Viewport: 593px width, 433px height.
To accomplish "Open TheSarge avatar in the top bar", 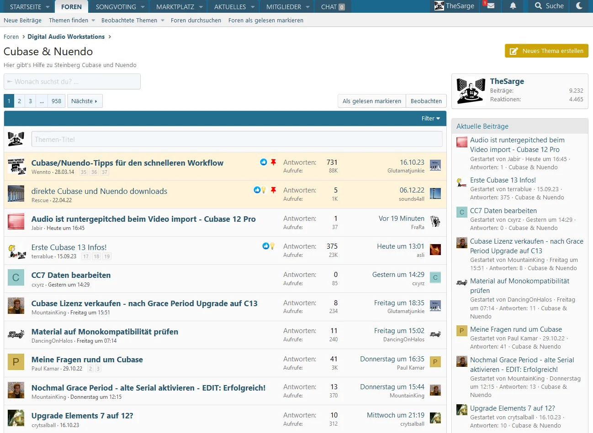I will click(x=439, y=6).
